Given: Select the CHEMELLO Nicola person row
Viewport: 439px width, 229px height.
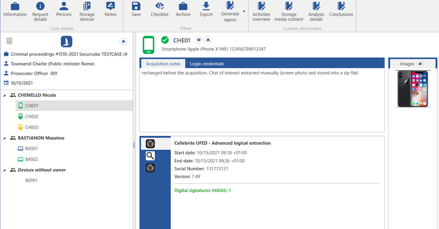Looking at the screenshot, I should 37,95.
